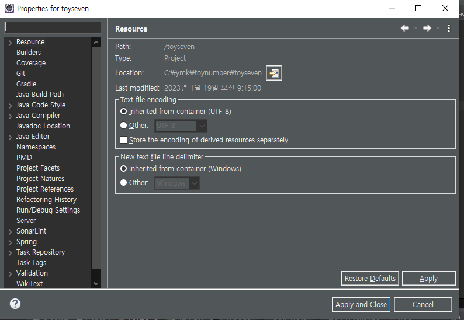Screen dimensions: 464x320
Task: Open the PMD properties page
Action: 24,157
